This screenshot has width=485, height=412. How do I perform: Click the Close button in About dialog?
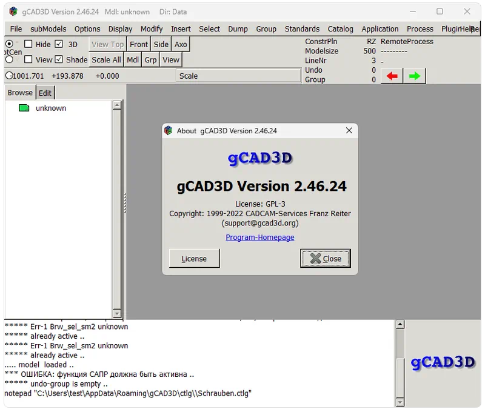tap(325, 258)
